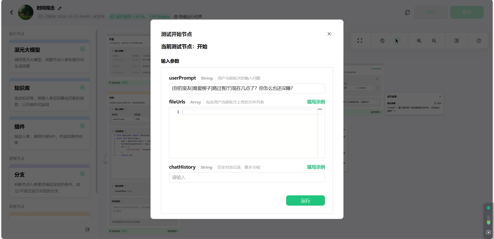Viewport: 494px width, 239px height.
Task: Click the userPrompt field in 代码 node
Action: coord(122,119)
